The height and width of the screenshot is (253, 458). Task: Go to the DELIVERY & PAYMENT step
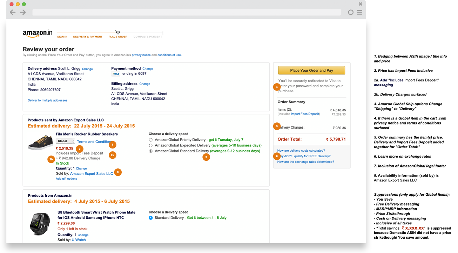click(x=88, y=37)
